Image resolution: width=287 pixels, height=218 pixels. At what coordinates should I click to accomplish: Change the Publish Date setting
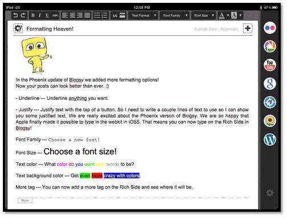(216, 29)
